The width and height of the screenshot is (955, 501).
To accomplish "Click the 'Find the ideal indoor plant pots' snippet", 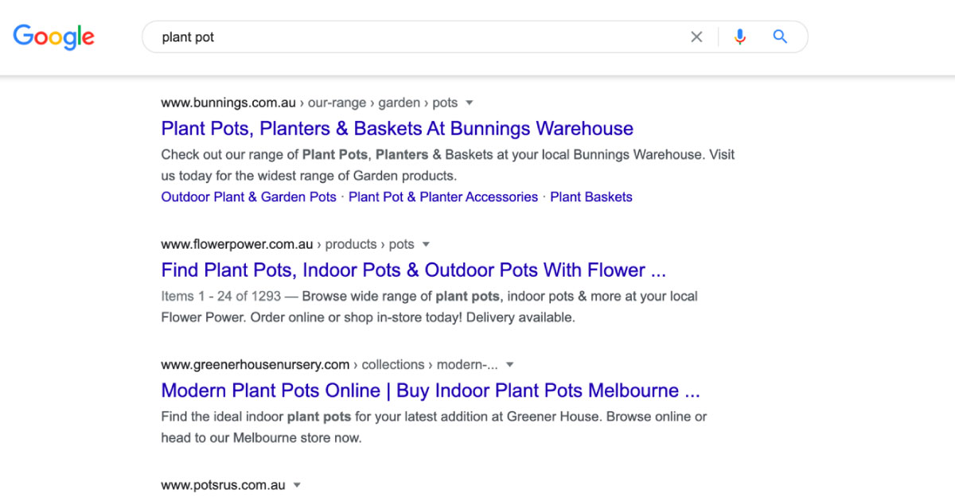I will (x=434, y=428).
